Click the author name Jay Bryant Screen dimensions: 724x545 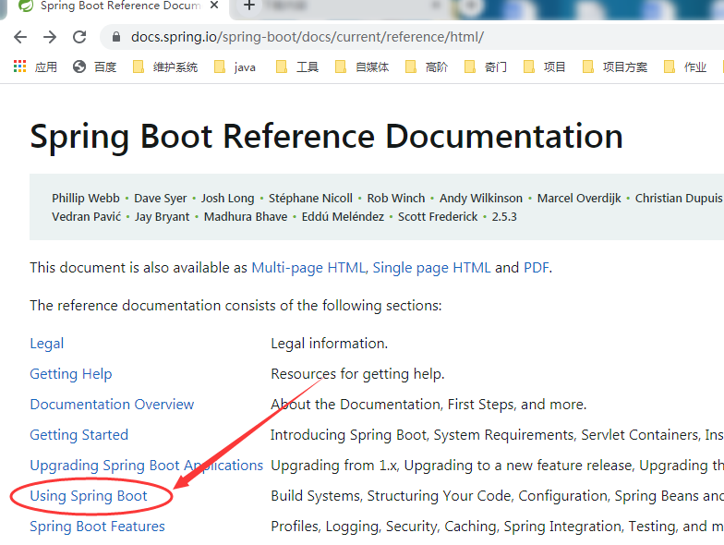(163, 216)
